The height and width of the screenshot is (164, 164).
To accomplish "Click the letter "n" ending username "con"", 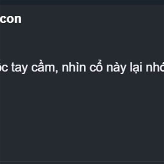I will click(18, 20).
